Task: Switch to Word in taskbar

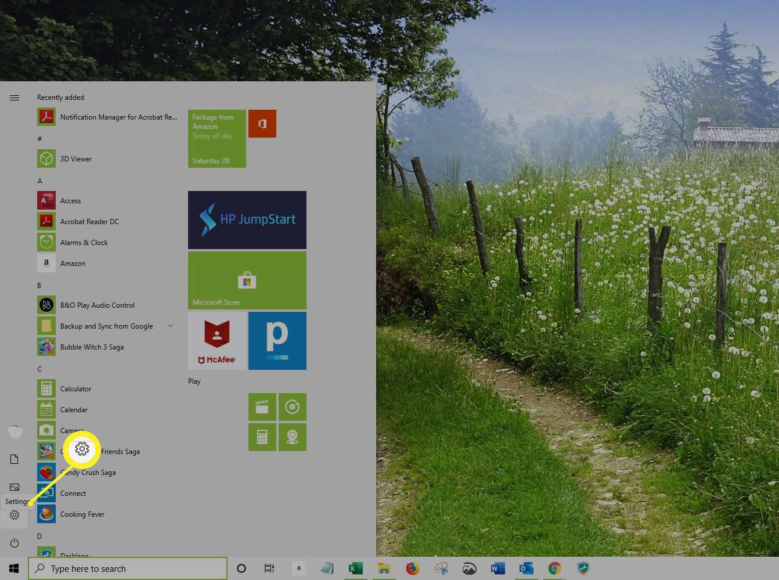Action: tap(497, 568)
